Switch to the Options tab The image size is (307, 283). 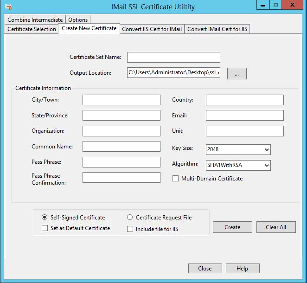pyautogui.click(x=77, y=19)
